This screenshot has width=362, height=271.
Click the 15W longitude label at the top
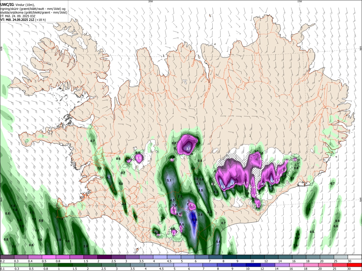(x=299, y=1)
